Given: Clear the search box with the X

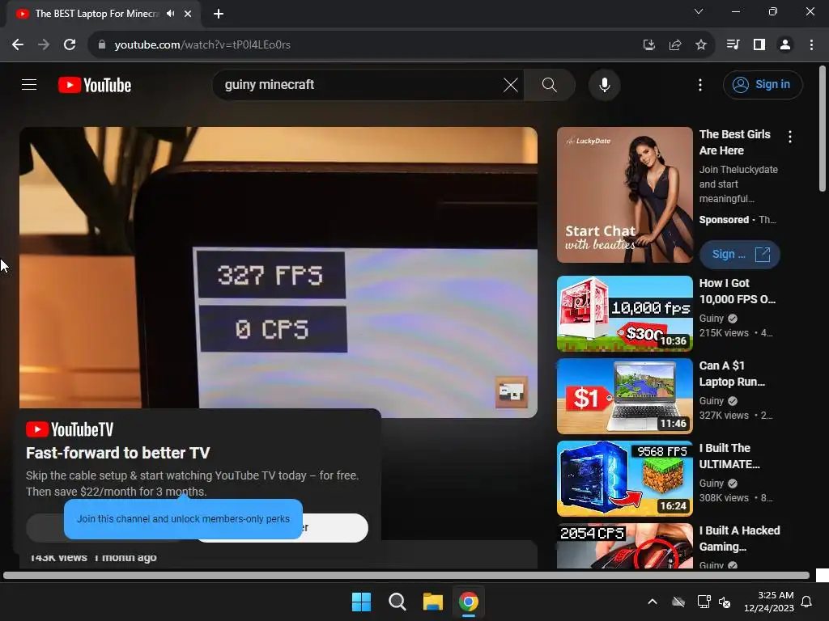Looking at the screenshot, I should click(x=511, y=84).
